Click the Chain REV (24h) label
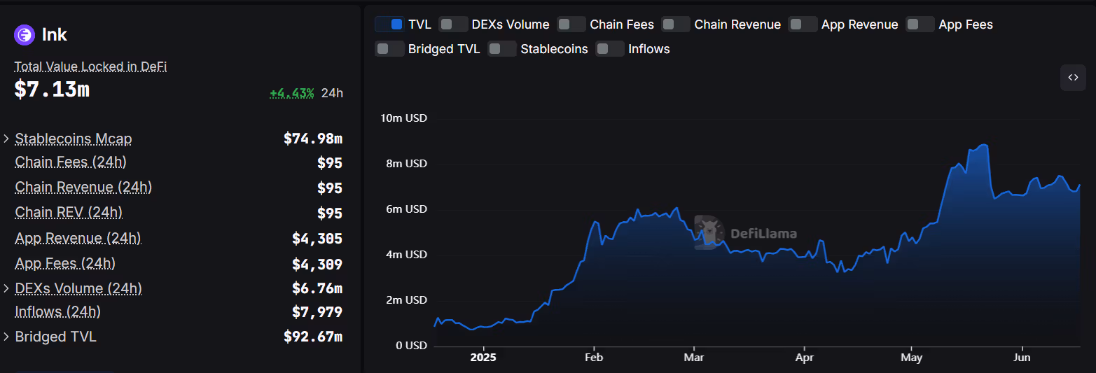The height and width of the screenshot is (373, 1096). click(69, 213)
